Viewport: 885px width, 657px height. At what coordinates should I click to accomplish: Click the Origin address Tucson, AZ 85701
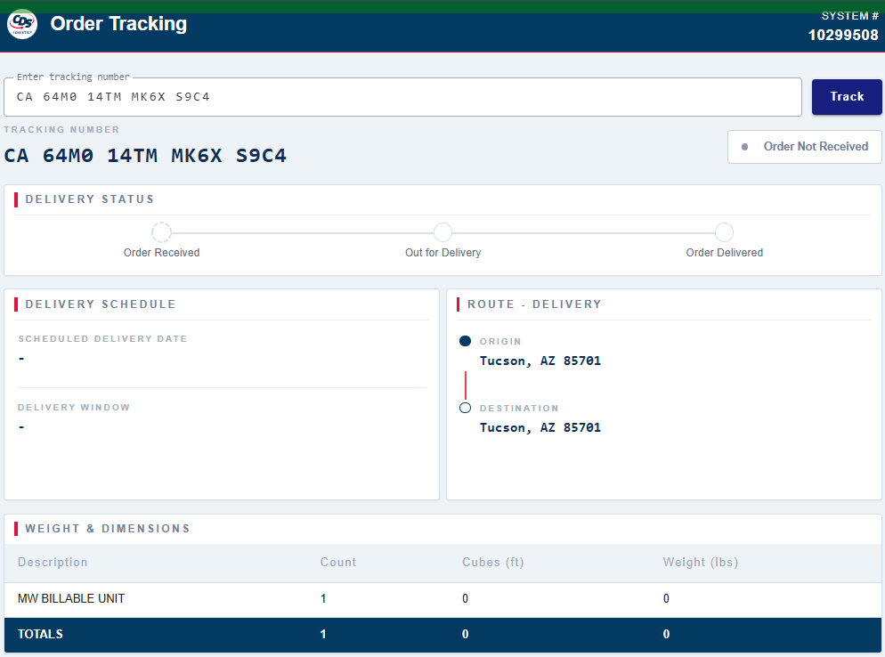540,361
